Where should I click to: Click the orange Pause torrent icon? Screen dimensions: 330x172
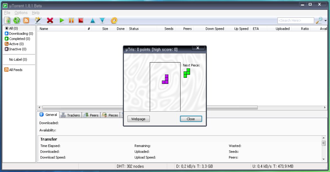click(71, 20)
